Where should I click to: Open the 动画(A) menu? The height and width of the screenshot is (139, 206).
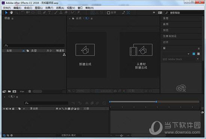coord(60,8)
